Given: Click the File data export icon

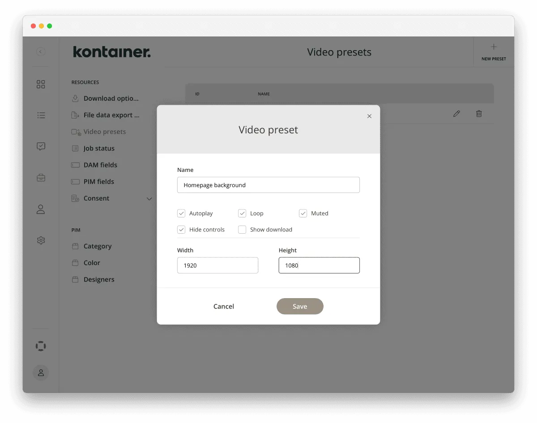Looking at the screenshot, I should coord(75,115).
